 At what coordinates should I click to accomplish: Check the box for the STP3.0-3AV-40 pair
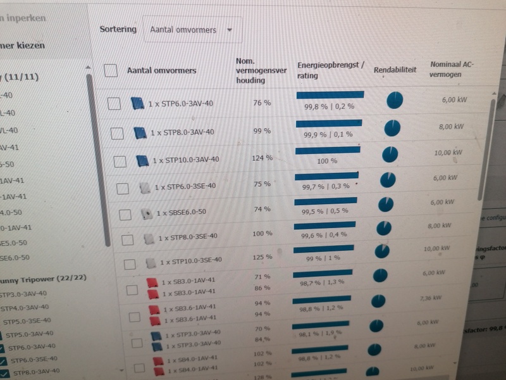click(x=137, y=343)
